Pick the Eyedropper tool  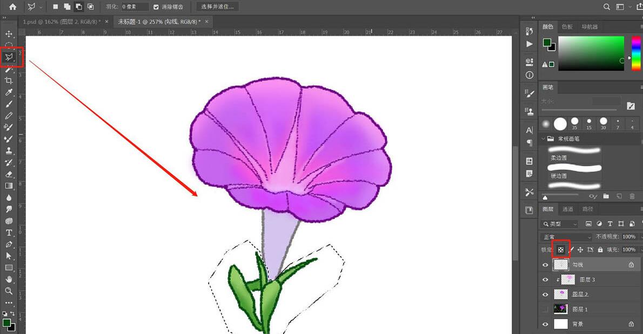pos(9,92)
